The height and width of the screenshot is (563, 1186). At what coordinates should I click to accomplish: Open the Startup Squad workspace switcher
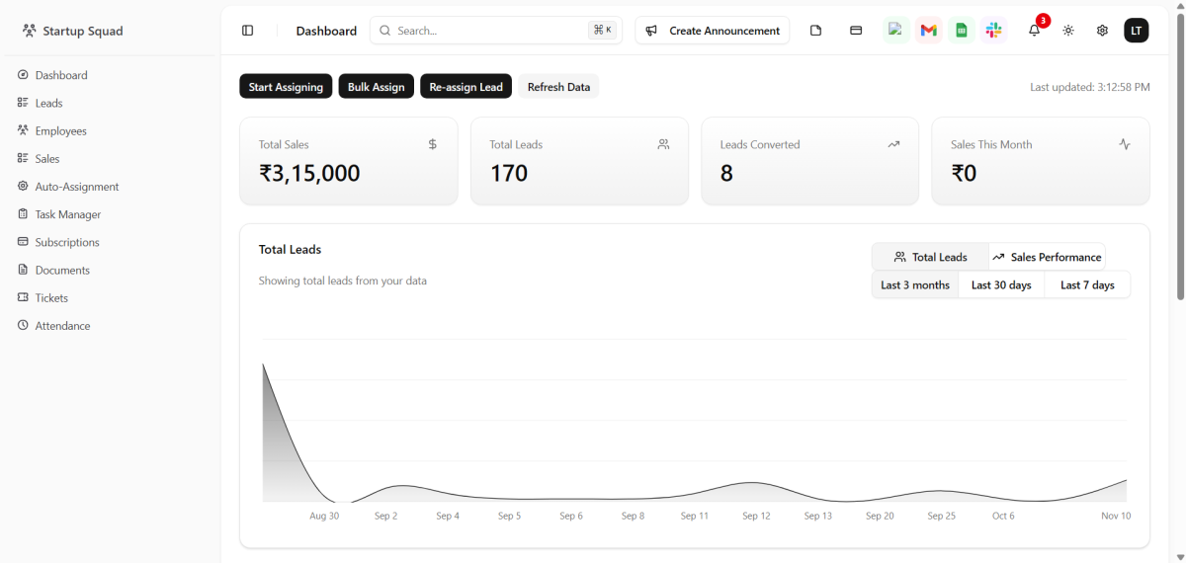pyautogui.click(x=73, y=31)
